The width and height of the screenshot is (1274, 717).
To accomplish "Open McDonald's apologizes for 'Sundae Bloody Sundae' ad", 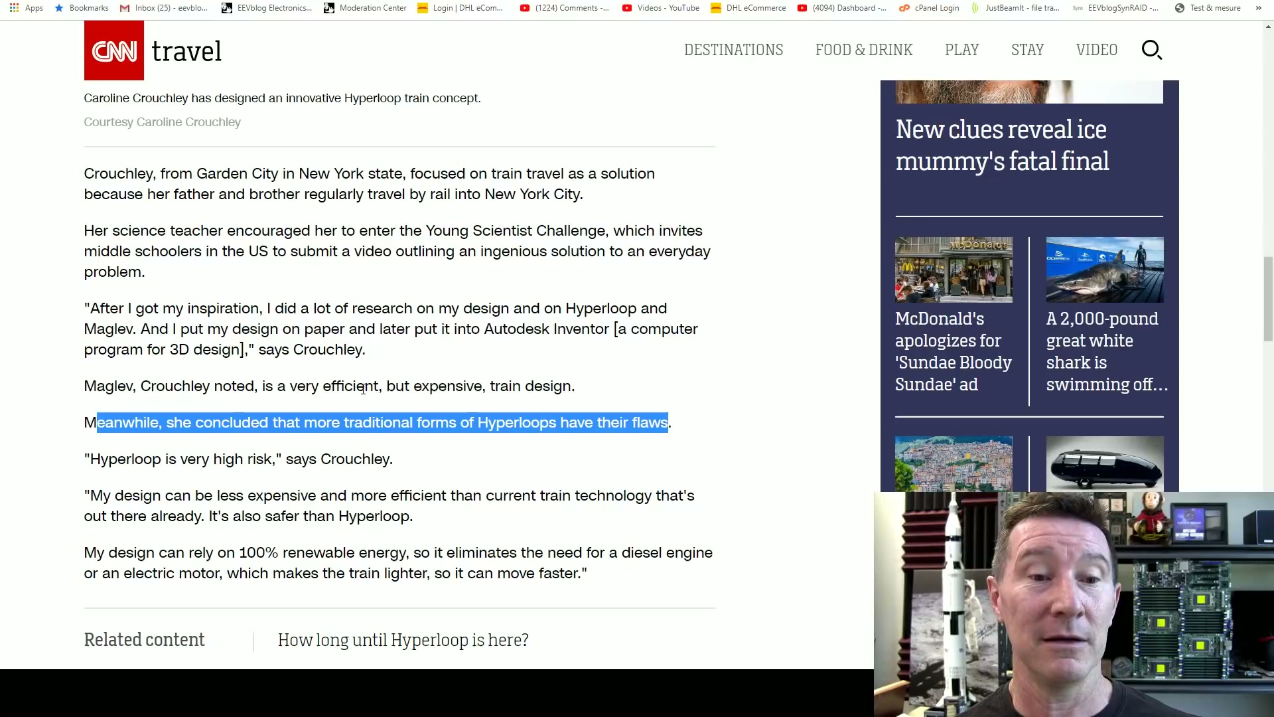I will click(954, 351).
